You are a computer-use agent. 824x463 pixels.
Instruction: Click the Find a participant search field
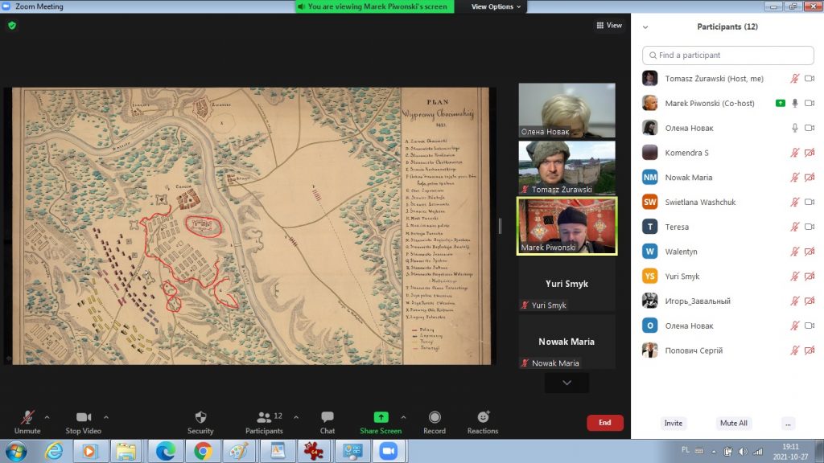click(728, 55)
